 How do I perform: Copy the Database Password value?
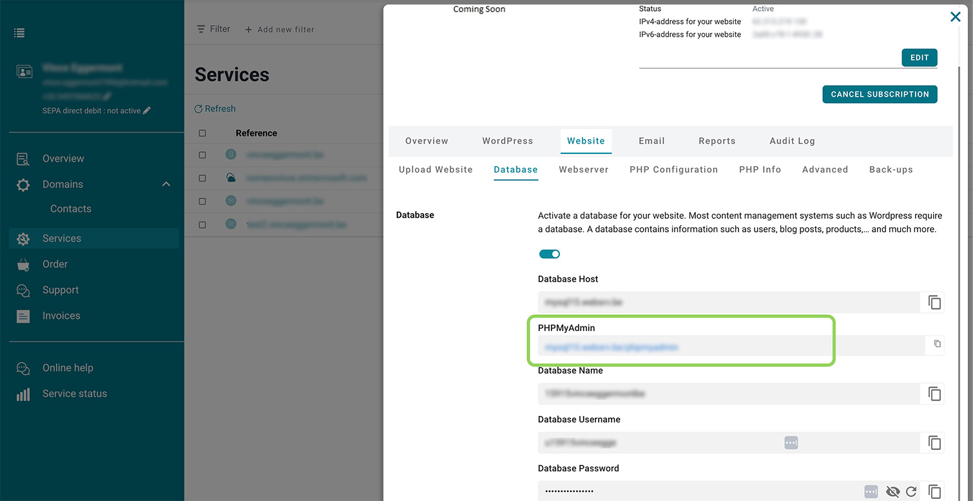tap(934, 491)
